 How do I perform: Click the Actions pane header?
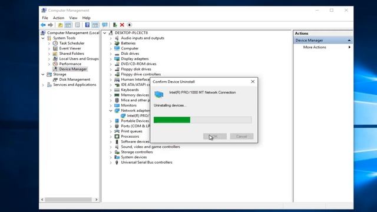323,34
